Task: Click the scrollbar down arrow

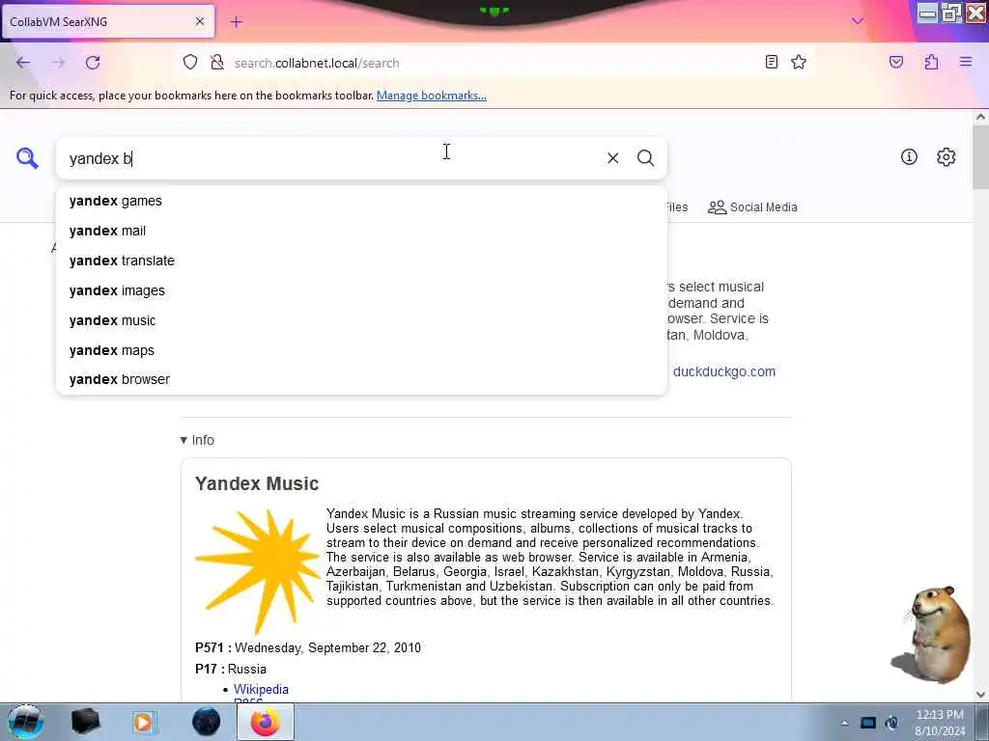Action: [980, 695]
